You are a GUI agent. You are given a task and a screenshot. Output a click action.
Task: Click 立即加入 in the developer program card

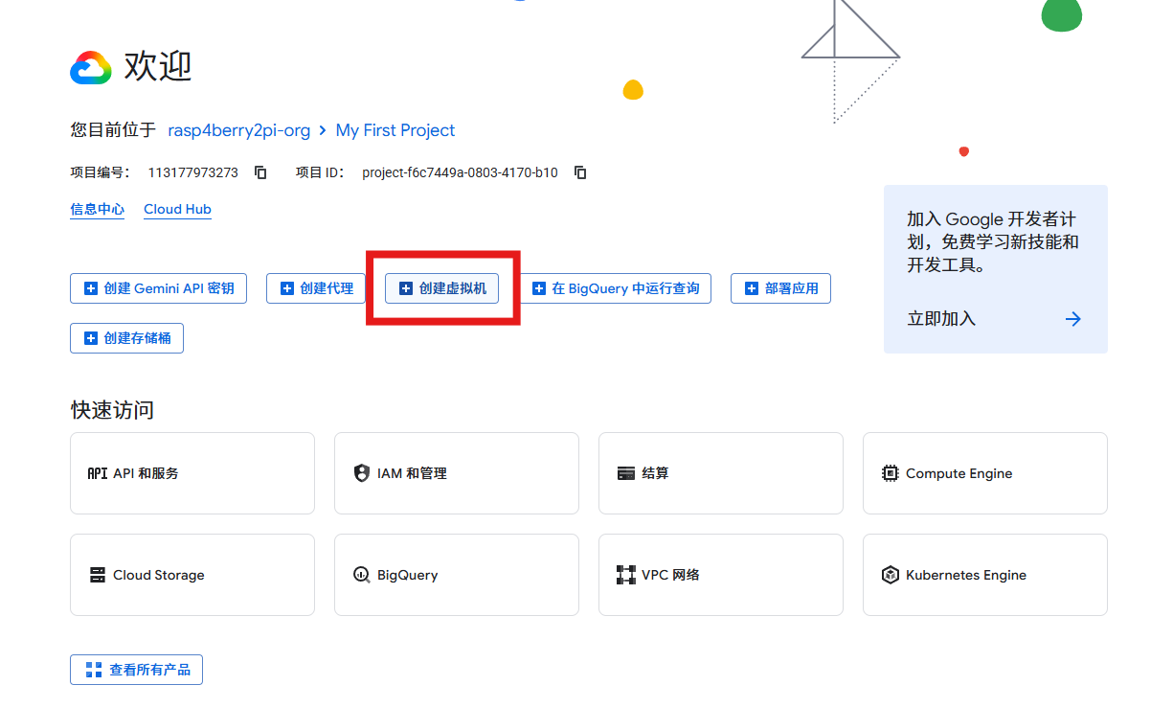coord(941,319)
